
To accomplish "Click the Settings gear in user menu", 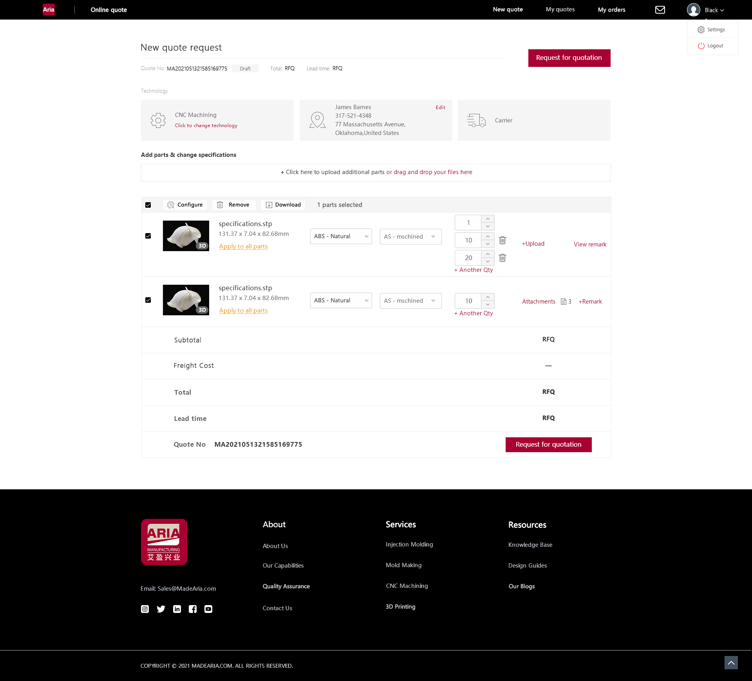I will (x=701, y=30).
